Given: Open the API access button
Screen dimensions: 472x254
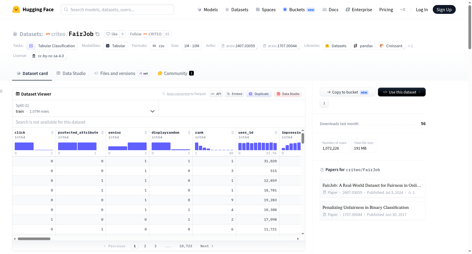Looking at the screenshot, I should [216, 94].
